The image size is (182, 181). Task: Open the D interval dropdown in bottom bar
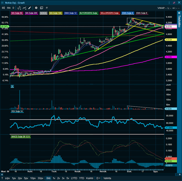click(98, 178)
